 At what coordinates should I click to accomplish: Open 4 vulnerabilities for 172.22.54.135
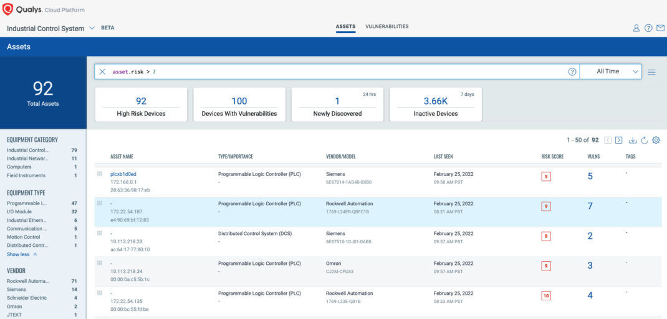(x=590, y=295)
